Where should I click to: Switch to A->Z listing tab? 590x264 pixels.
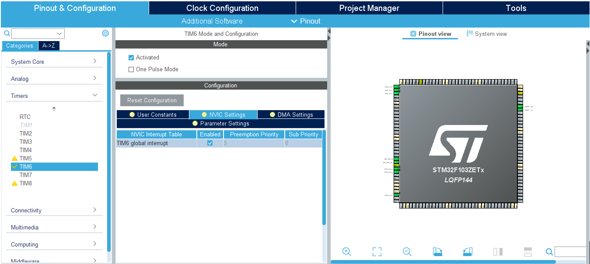(x=49, y=45)
